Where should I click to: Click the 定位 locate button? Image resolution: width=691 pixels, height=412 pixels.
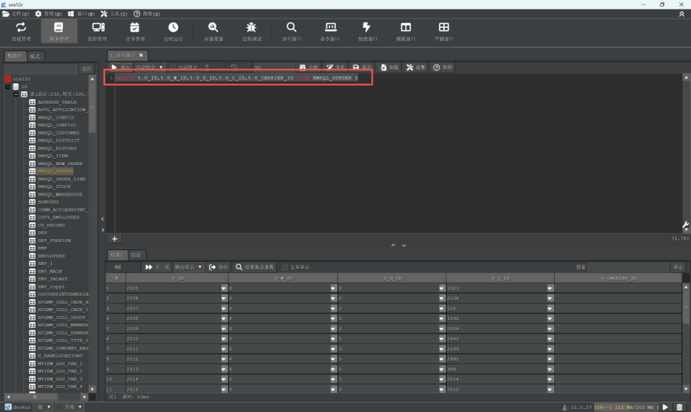point(87,68)
